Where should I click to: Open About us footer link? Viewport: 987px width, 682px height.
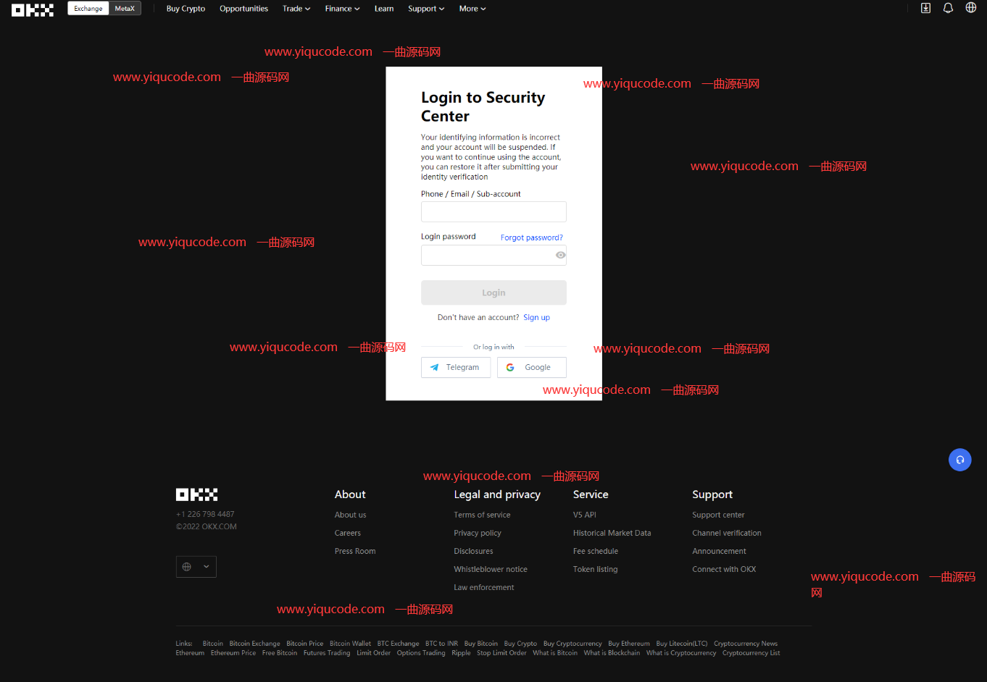tap(351, 515)
